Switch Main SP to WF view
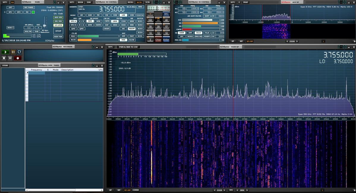This screenshot has width=356, height=193. click(119, 190)
